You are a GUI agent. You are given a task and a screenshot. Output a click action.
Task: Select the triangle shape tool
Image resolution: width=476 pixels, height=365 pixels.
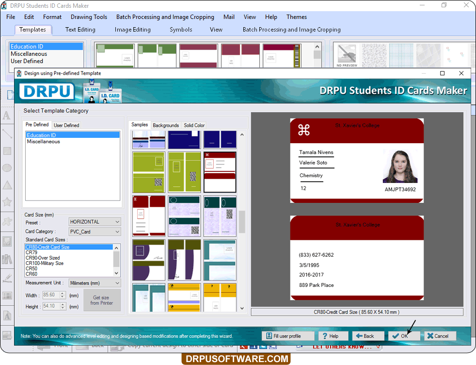tap(7, 185)
